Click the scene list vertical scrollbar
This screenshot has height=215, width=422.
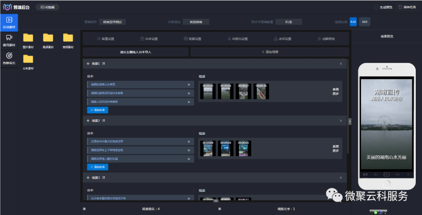point(348,106)
